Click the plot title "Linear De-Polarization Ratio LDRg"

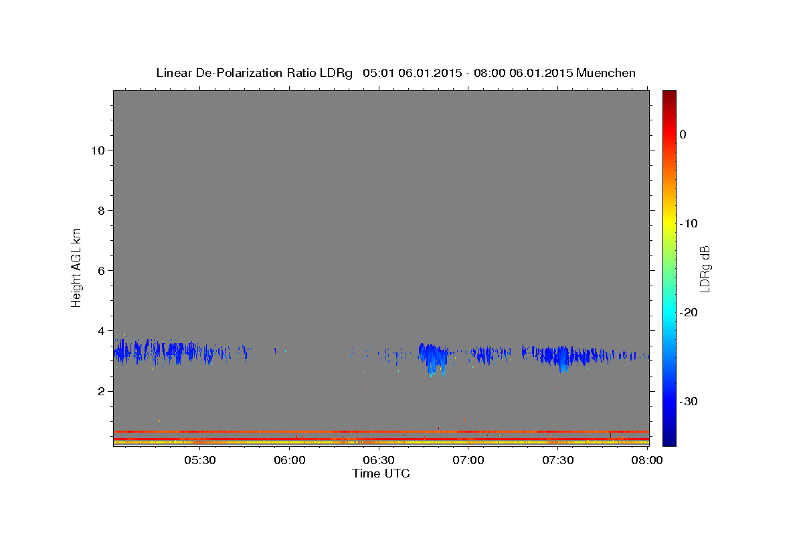click(x=254, y=73)
